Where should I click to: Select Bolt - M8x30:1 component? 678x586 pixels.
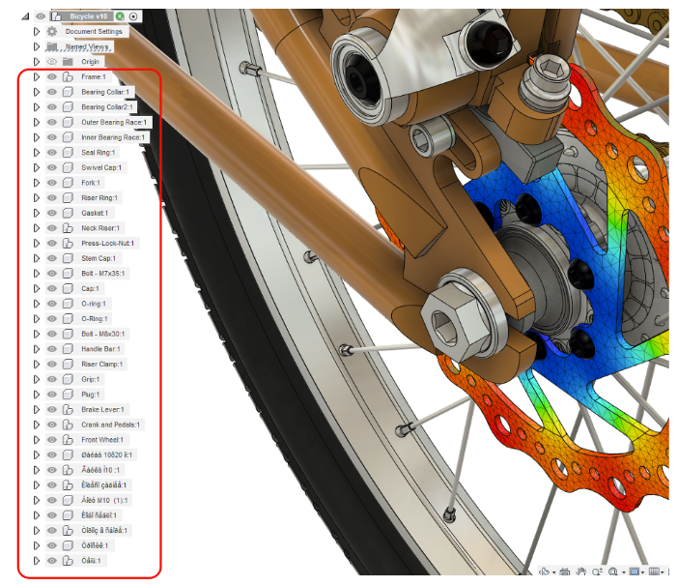point(104,334)
